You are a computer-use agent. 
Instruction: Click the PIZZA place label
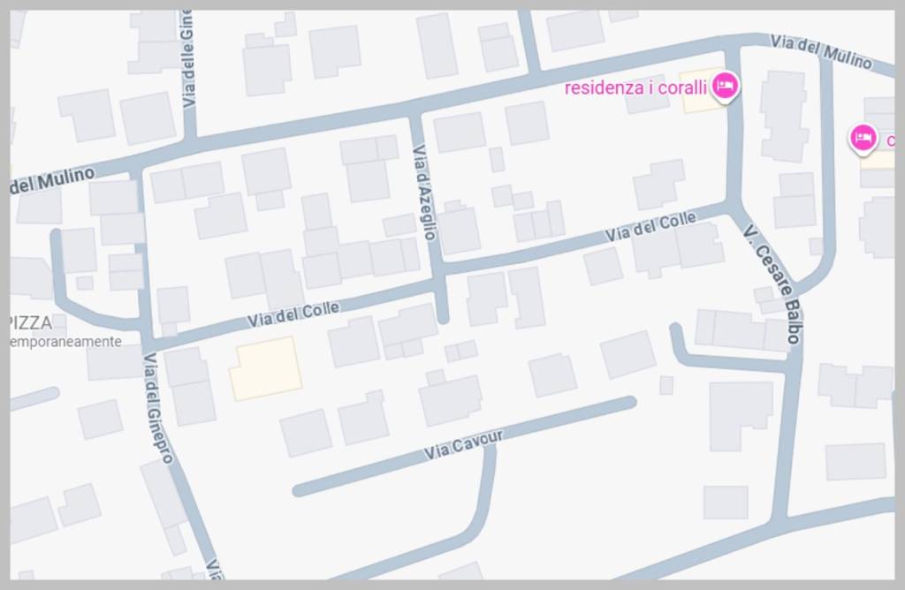[x=31, y=322]
